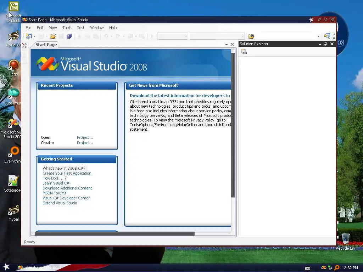Toggle auto-hide pin on Solution Explorer

coord(325,44)
